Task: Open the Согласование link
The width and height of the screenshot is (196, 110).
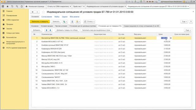Action: coord(47,16)
